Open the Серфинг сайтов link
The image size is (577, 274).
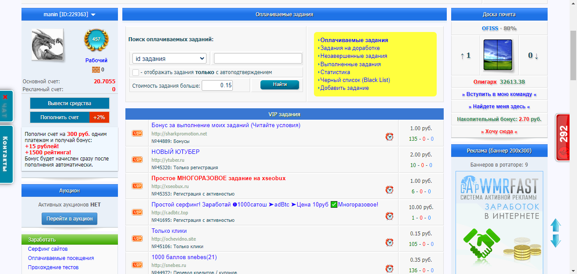coord(48,249)
